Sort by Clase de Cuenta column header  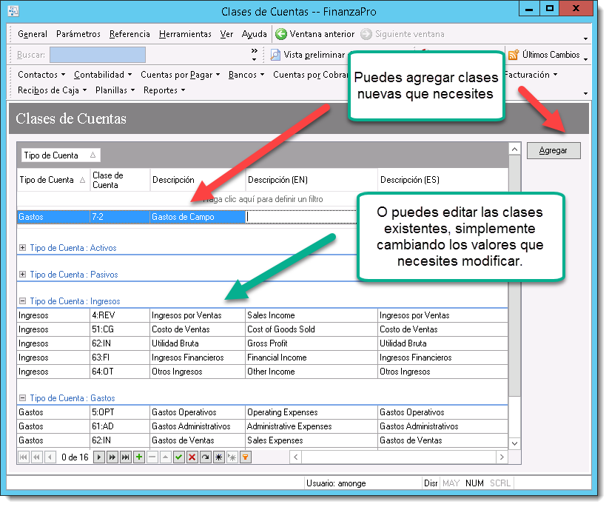(x=120, y=180)
